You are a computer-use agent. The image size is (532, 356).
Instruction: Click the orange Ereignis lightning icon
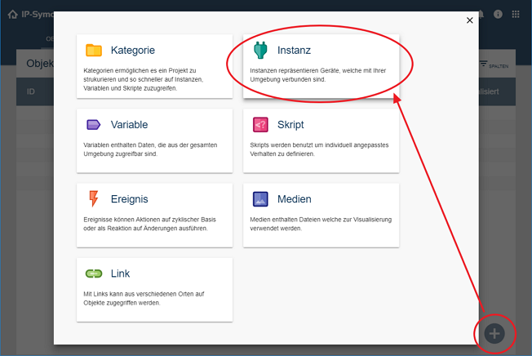94,199
